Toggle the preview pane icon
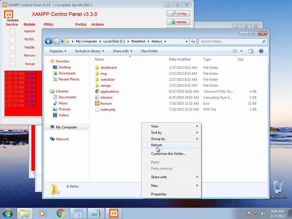 tap(251, 51)
